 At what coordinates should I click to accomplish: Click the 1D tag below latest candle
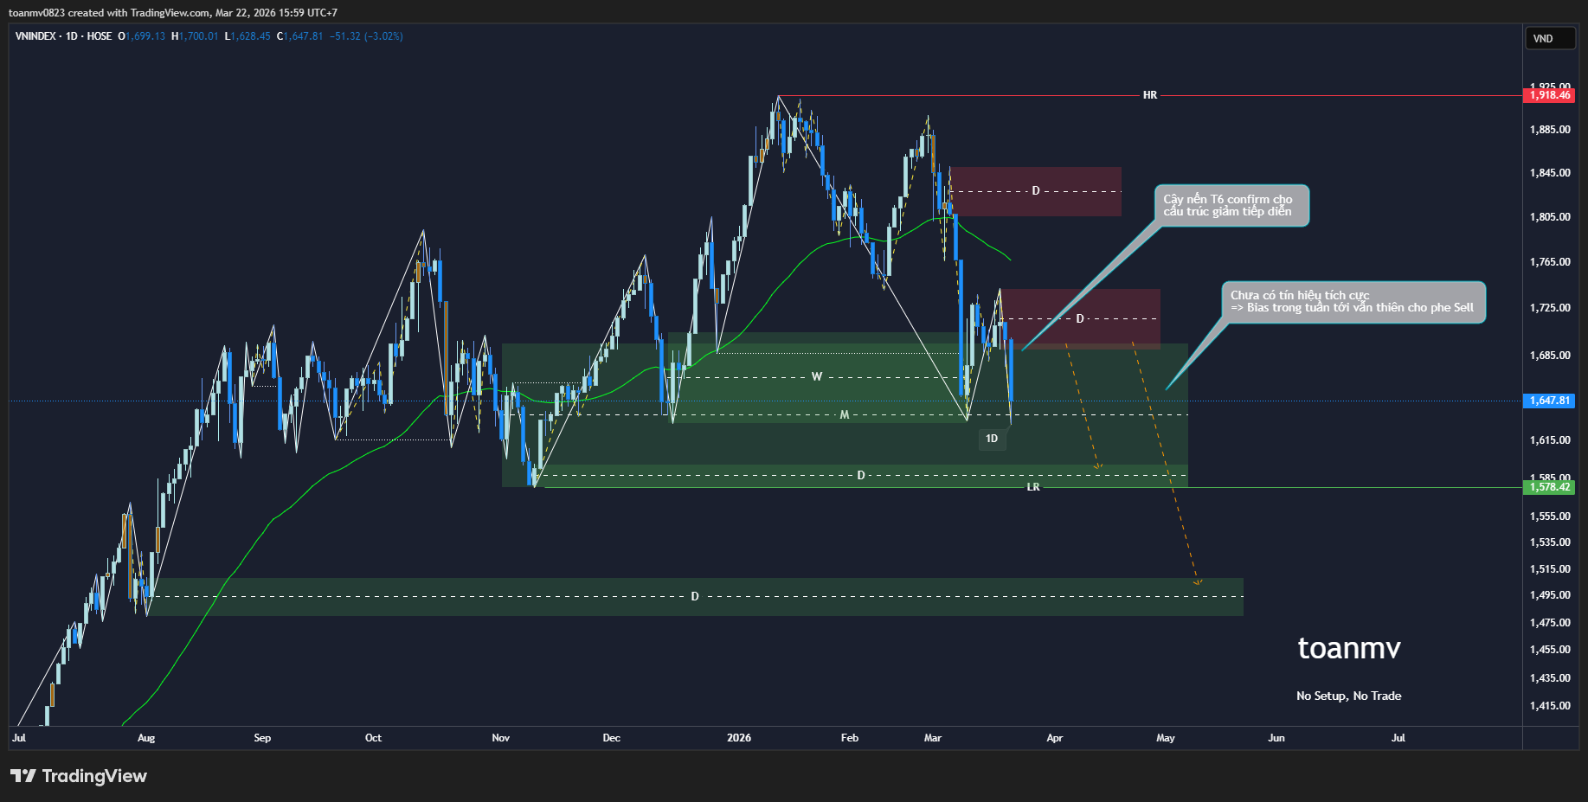(992, 439)
